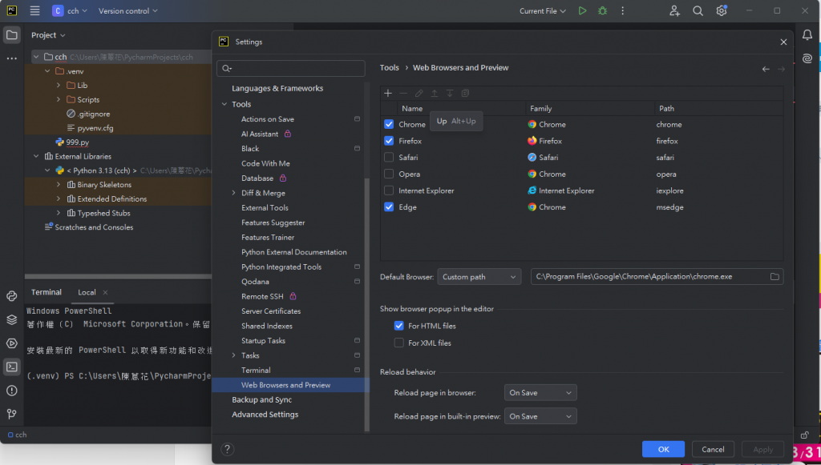
Task: Open the AI Assistant spiral icon
Action: pos(807,58)
